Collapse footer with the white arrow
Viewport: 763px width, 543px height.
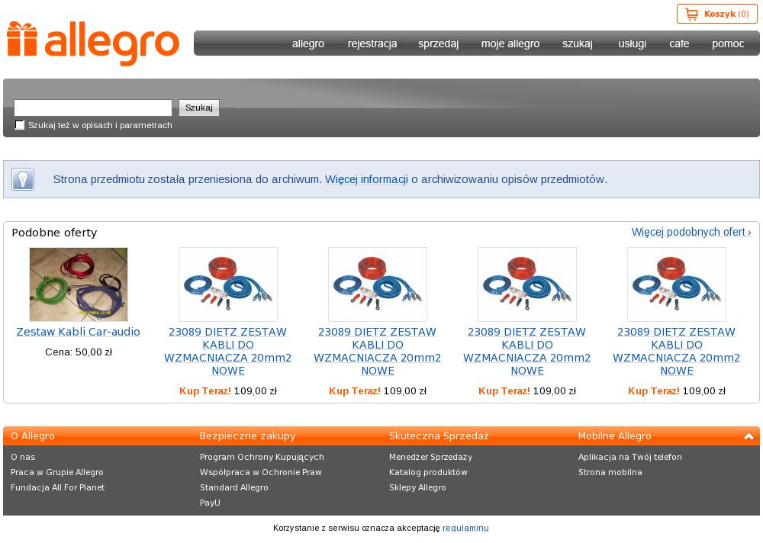(749, 436)
